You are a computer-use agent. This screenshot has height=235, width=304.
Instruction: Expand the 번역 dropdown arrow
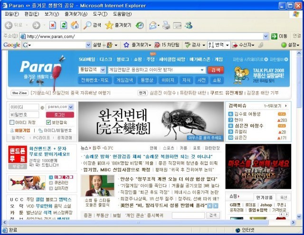point(228,45)
